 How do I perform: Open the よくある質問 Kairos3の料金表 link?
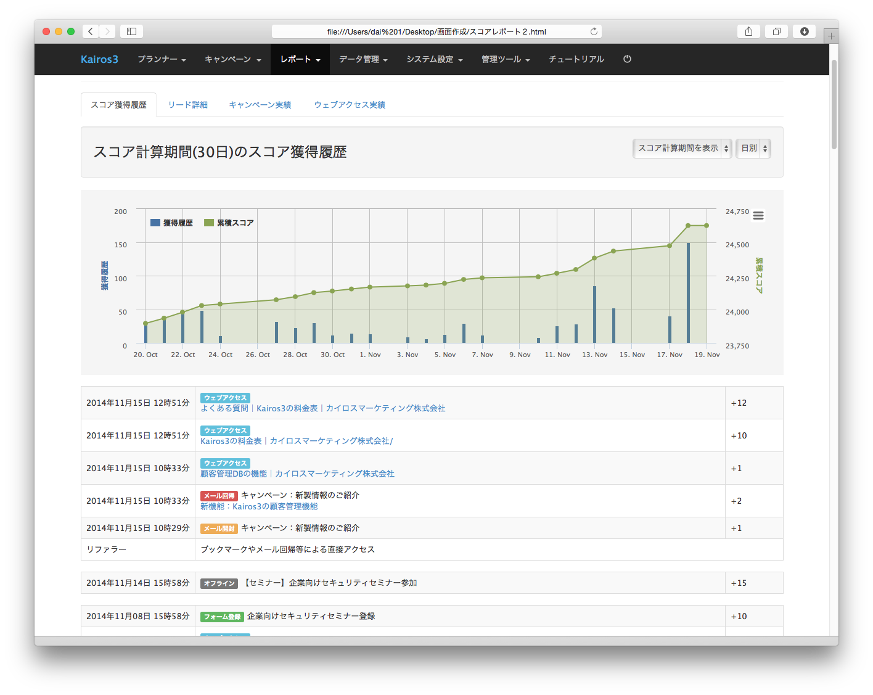(x=323, y=408)
